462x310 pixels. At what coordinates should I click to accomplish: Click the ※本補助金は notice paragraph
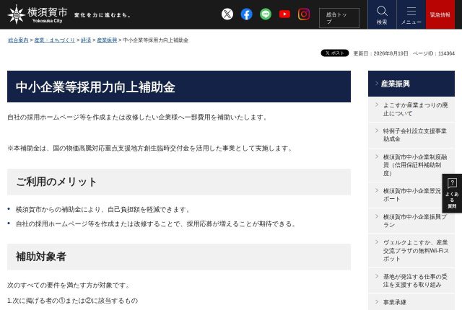coord(150,149)
